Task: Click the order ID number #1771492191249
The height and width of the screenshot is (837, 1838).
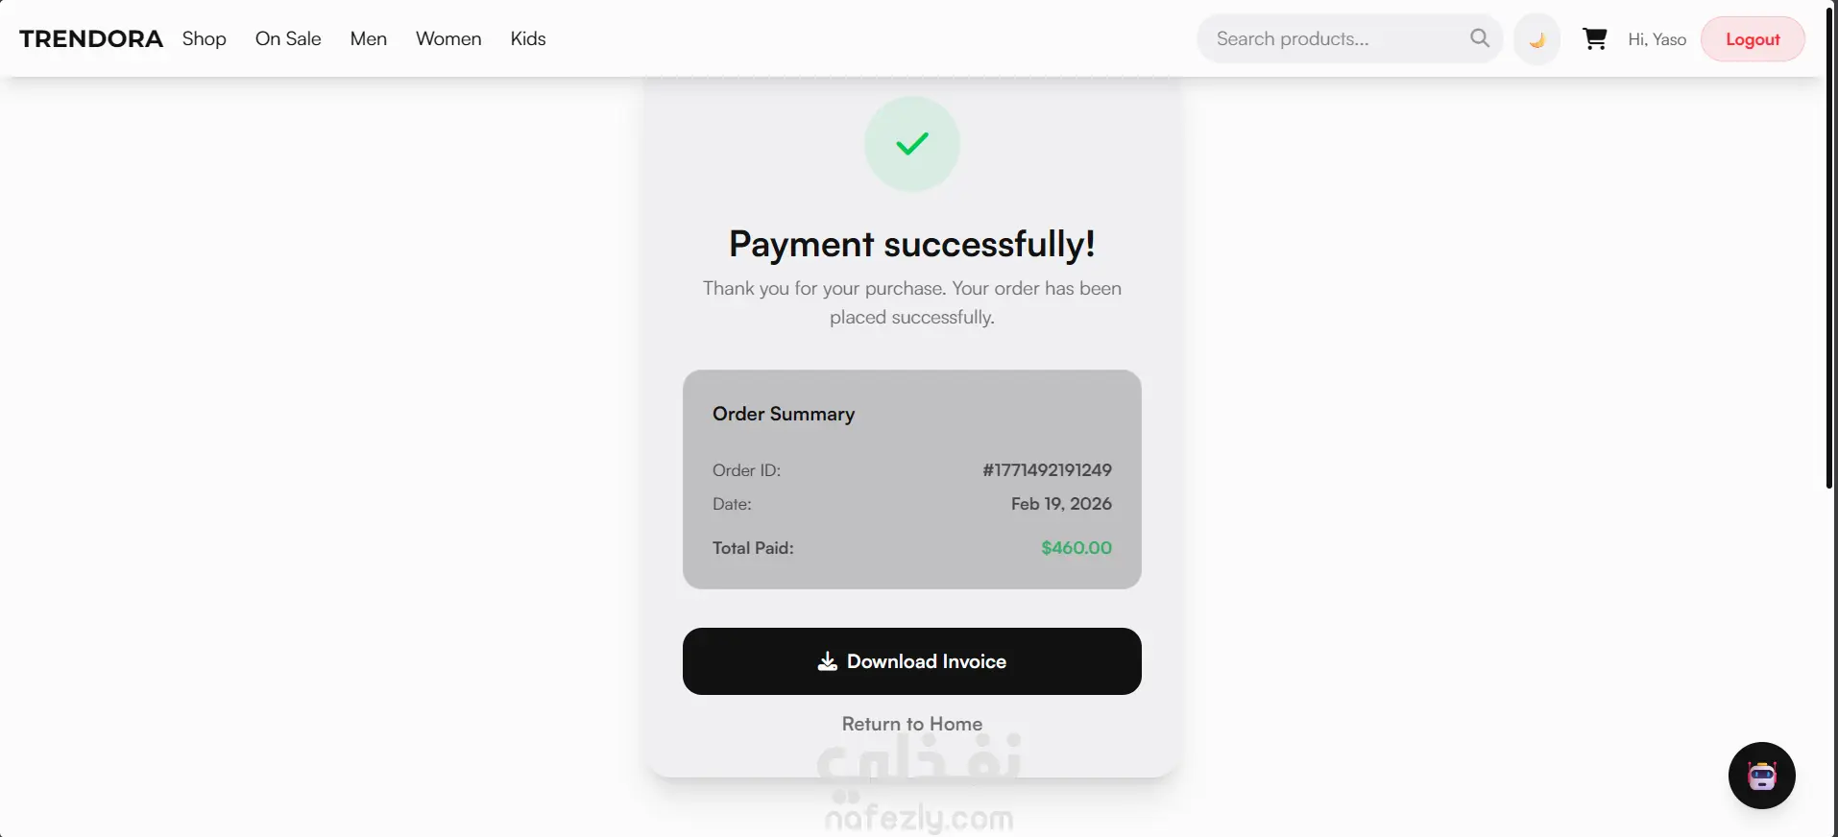Action: tap(1047, 470)
